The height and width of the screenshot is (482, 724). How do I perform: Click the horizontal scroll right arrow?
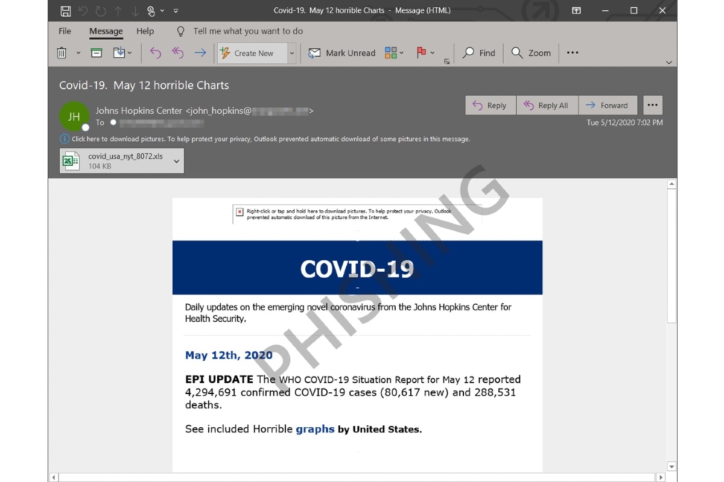point(662,477)
